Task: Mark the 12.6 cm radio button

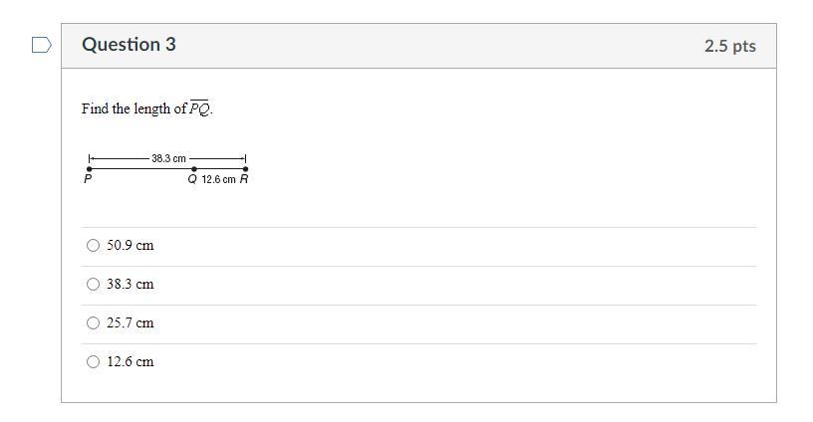Action: [94, 361]
